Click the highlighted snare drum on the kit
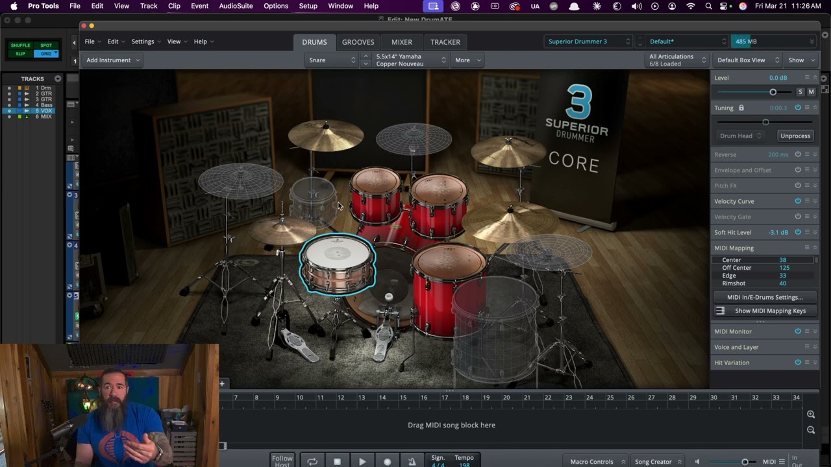Viewport: 831px width, 467px height. 337,264
